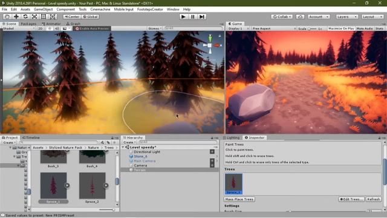Open the Collab dropdown
Viewport: 387px width, 218px height.
pyautogui.click(x=282, y=17)
